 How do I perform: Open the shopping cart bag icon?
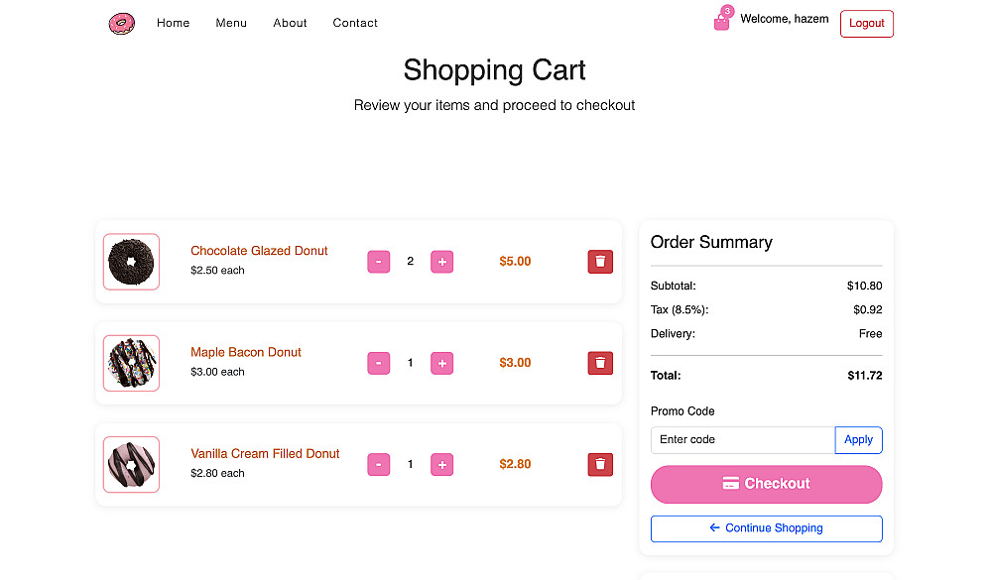point(722,22)
